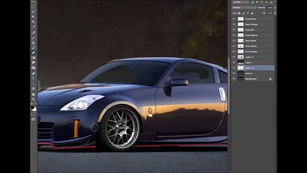This screenshot has width=307, height=173.
Task: Click the Layer 13 layer thumbnail
Action: [x=241, y=68]
